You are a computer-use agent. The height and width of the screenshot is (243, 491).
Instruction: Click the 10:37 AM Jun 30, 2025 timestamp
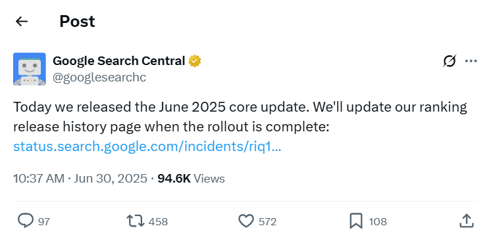click(80, 179)
